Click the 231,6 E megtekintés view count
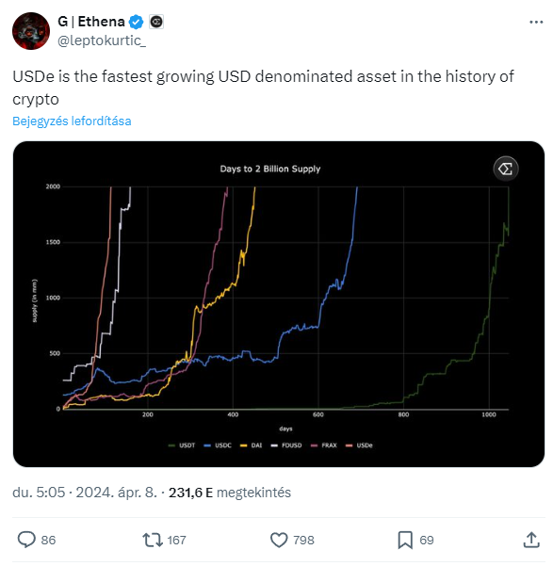The image size is (553, 566). pyautogui.click(x=230, y=493)
